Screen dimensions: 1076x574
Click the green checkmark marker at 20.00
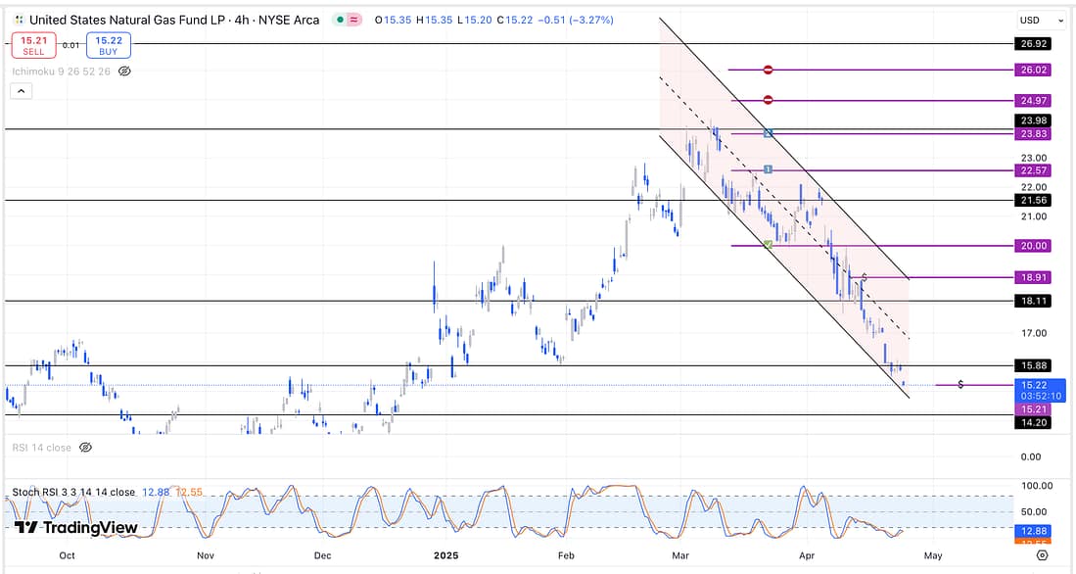pos(769,245)
